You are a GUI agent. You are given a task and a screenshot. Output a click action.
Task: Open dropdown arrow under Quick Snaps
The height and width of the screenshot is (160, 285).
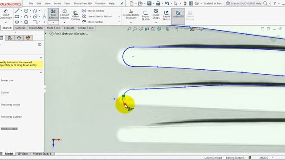(156, 23)
